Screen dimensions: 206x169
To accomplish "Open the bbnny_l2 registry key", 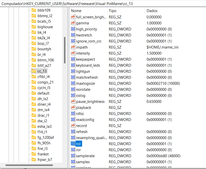I will [x=45, y=16].
